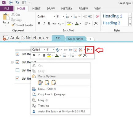Increase indent in the ribbon

coord(90,16)
